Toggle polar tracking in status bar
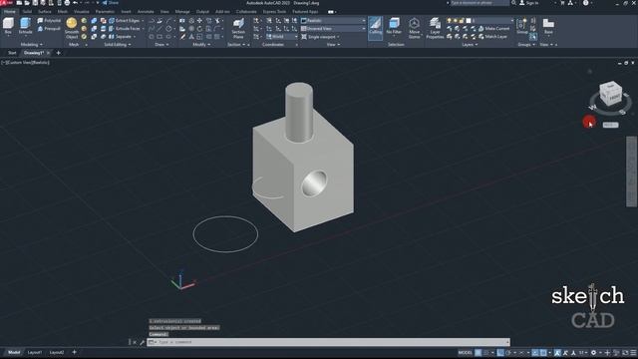Viewport: 638px width, 359px height. click(508, 352)
